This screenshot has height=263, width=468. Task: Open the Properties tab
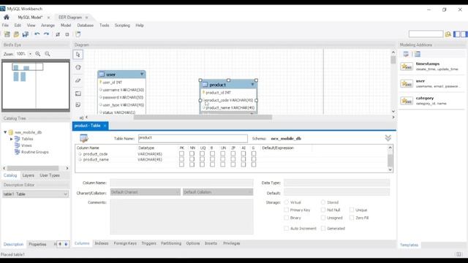(37, 244)
